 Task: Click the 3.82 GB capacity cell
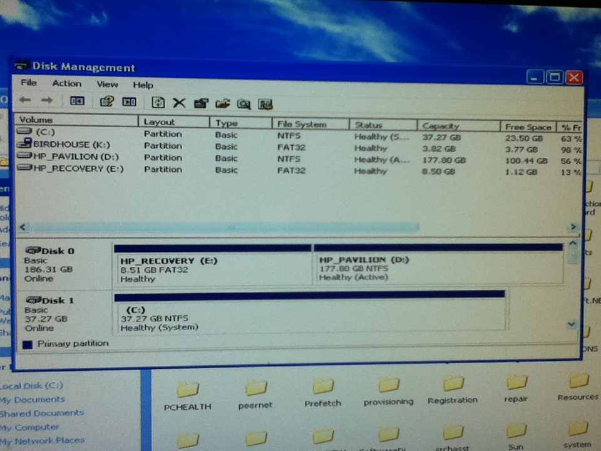(438, 148)
